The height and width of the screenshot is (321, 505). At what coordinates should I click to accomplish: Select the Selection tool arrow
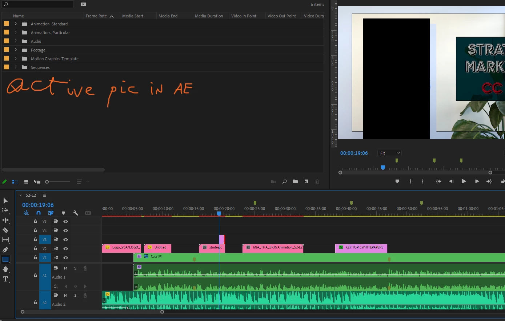(5, 201)
